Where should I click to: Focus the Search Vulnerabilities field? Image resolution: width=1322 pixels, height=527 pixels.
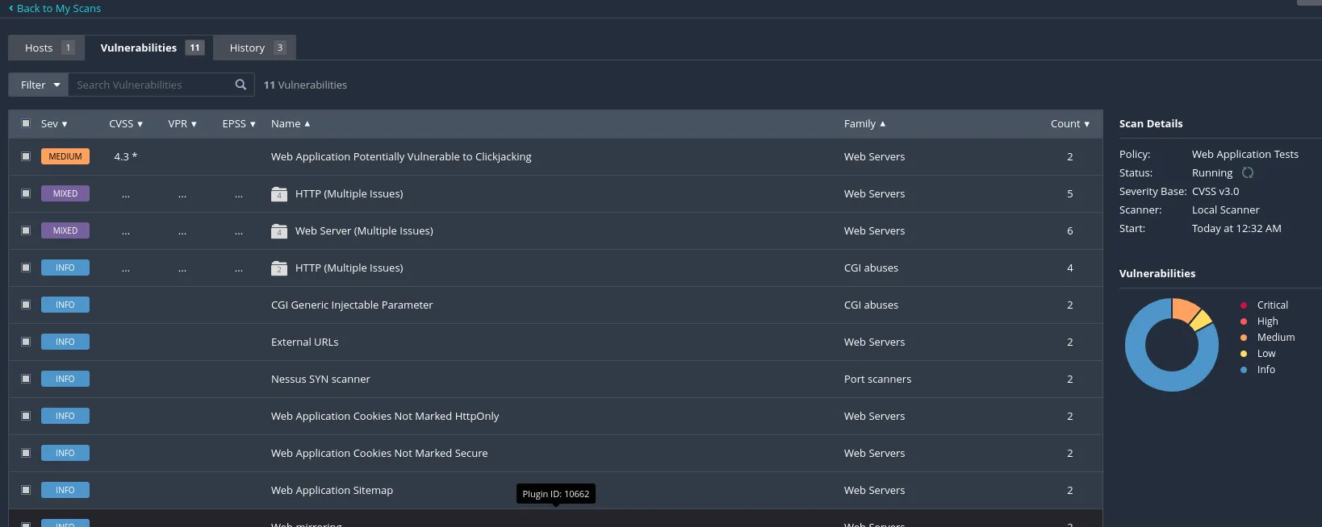[x=149, y=85]
